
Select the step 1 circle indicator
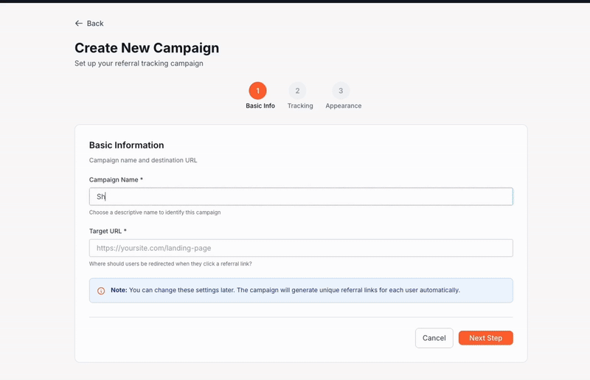(257, 91)
